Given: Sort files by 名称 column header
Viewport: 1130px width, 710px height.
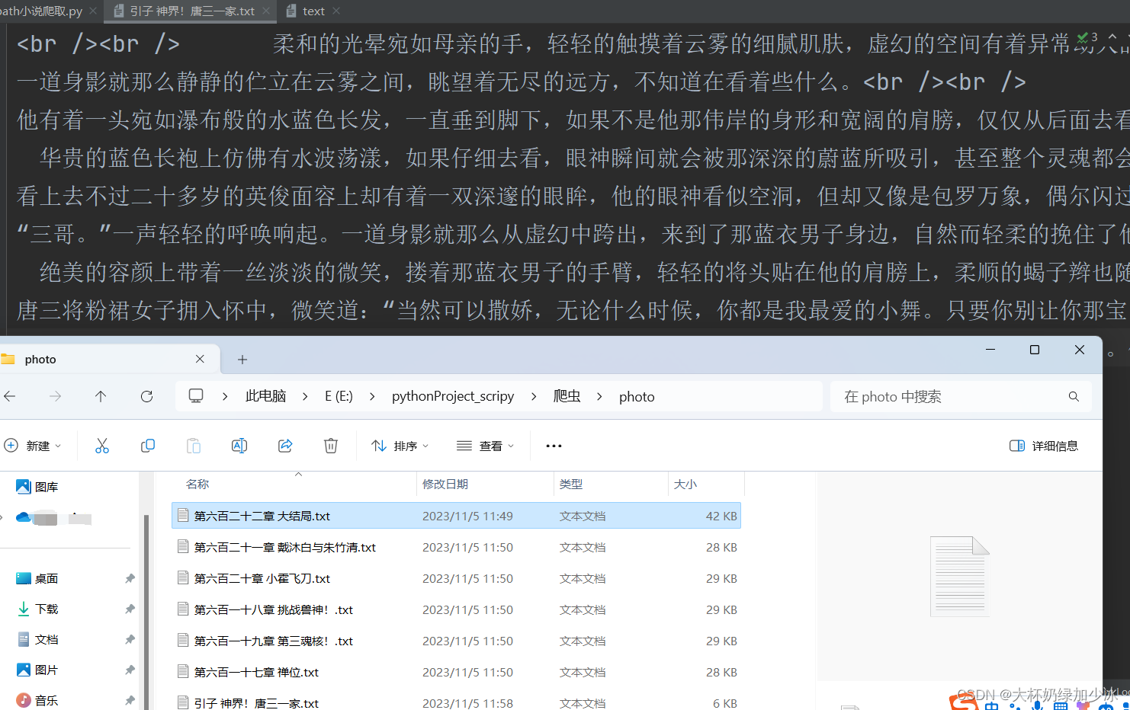Looking at the screenshot, I should tap(197, 485).
